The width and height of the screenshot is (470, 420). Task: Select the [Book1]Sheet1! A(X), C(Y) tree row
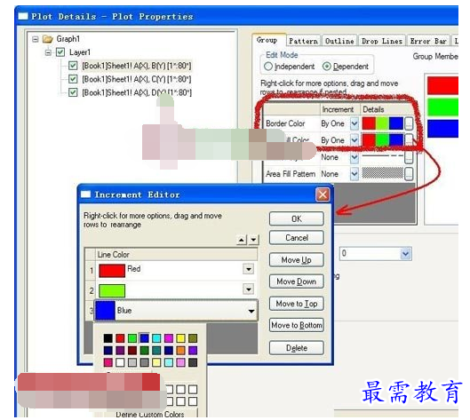click(137, 79)
